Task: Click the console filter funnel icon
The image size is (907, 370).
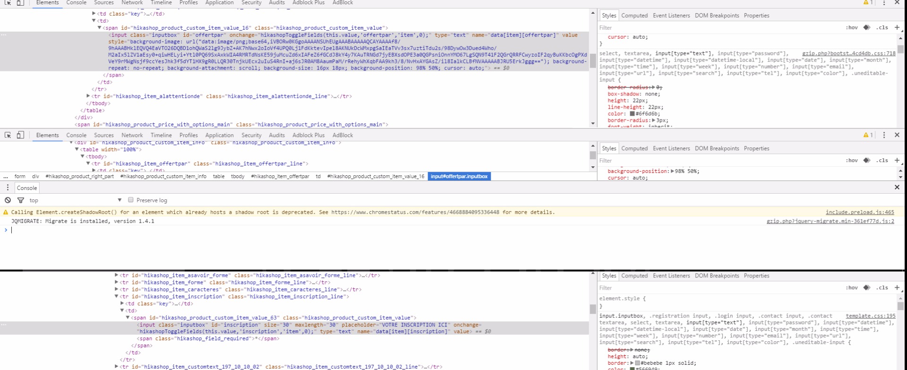Action: [x=21, y=200]
